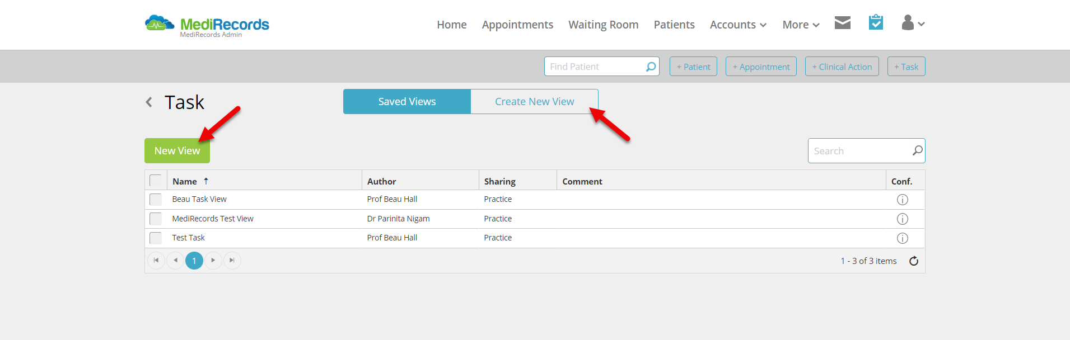
Task: Open the Waiting Room menu item
Action: [x=603, y=25]
